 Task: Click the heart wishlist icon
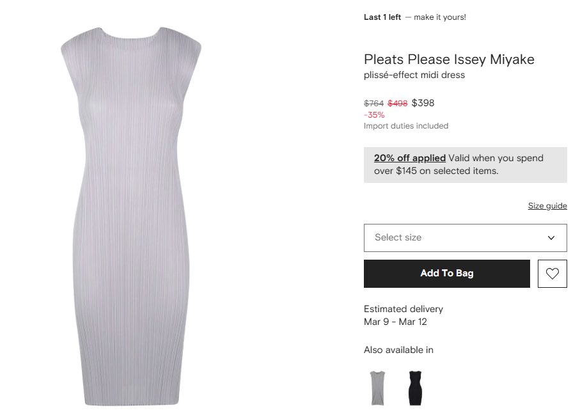(553, 274)
